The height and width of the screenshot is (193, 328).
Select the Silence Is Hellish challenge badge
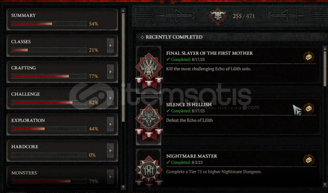(149, 121)
